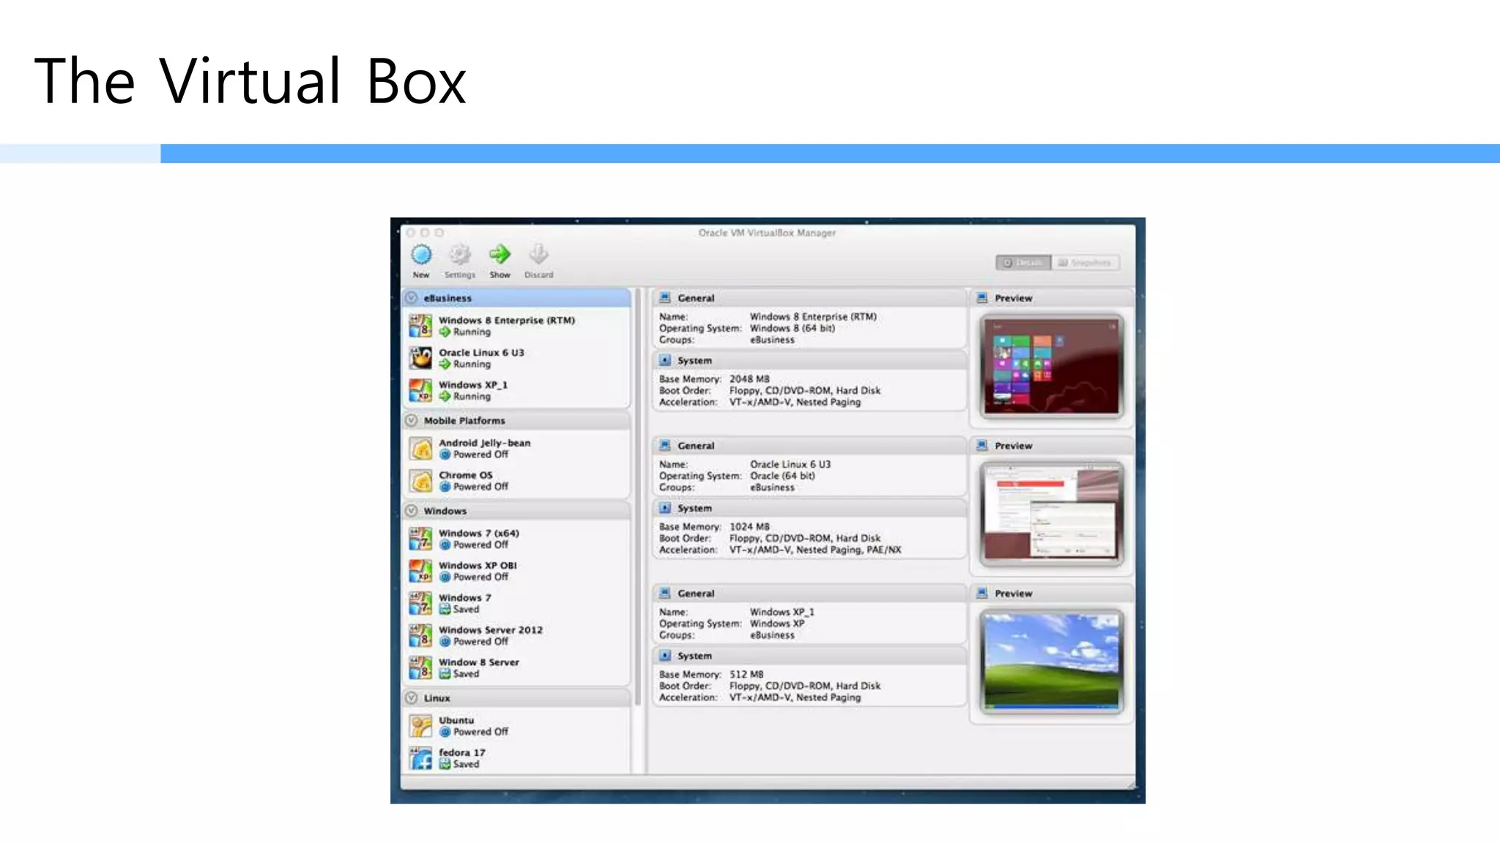Click the 'Windows 7 (x64)' list name

click(479, 533)
